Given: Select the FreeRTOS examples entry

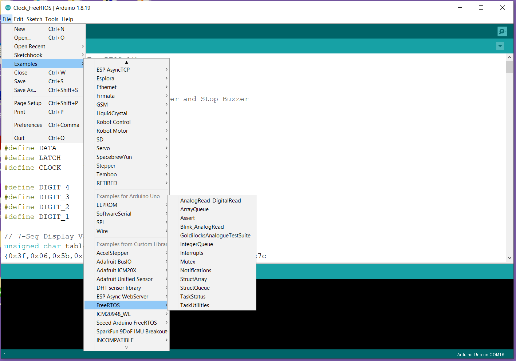Looking at the screenshot, I should point(127,305).
